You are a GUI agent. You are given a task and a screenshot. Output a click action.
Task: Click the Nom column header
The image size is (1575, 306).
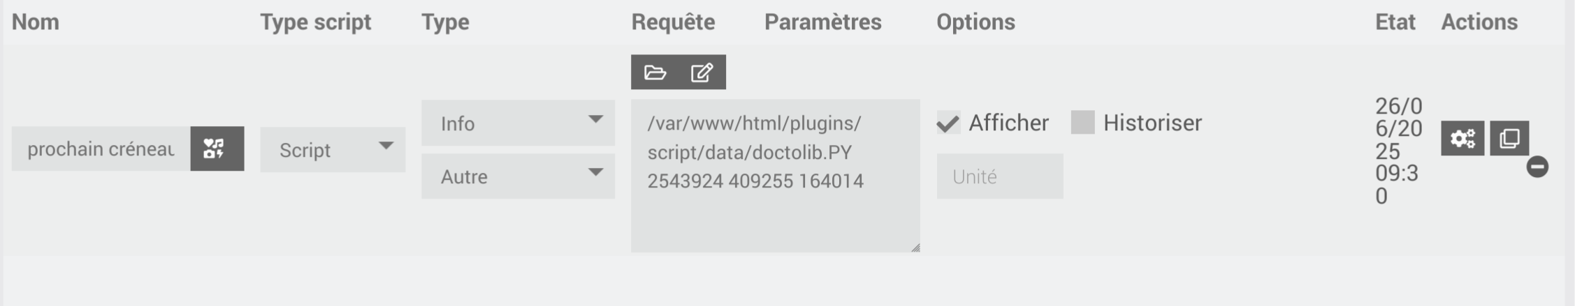click(x=36, y=22)
